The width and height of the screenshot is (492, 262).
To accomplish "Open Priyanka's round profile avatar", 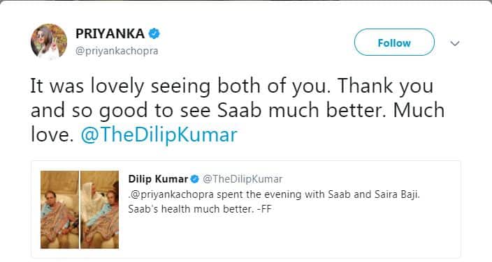I will tap(49, 42).
